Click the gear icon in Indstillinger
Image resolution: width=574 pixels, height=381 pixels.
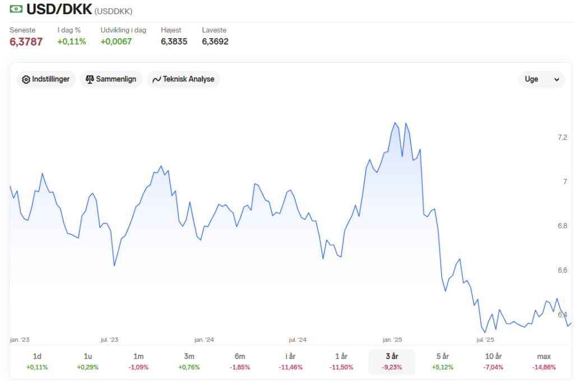pyautogui.click(x=26, y=80)
